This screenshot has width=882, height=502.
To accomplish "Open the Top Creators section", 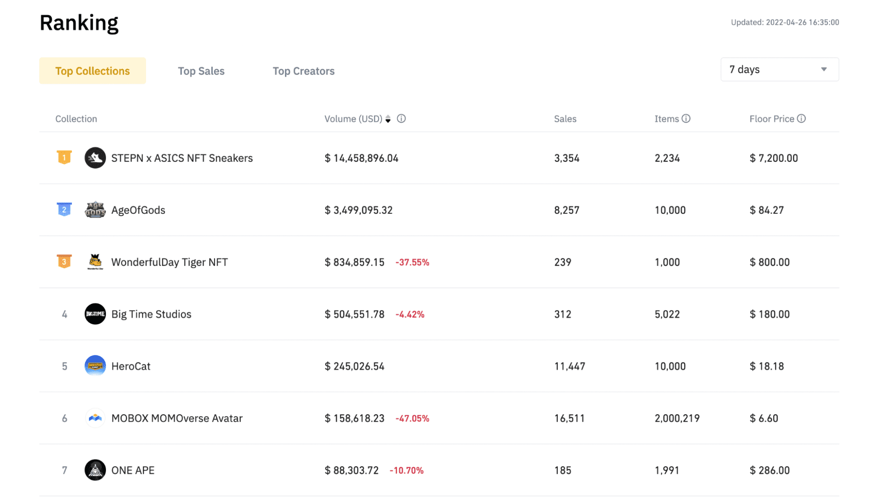I will (303, 71).
